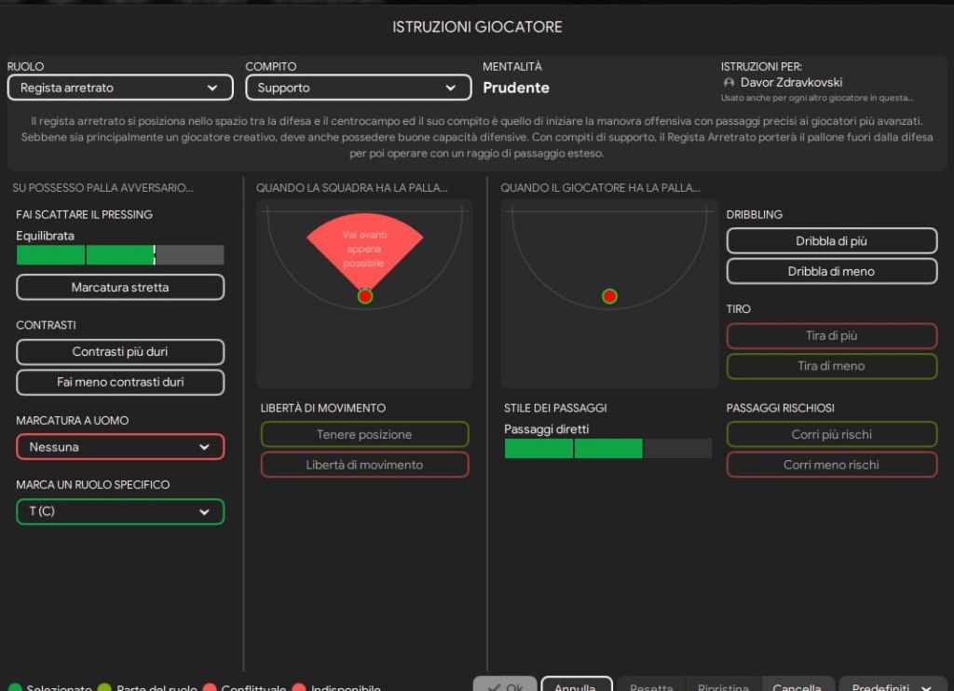The height and width of the screenshot is (691, 954).
Task: Toggle 'Dribbla di più' instruction
Action: [x=831, y=240]
